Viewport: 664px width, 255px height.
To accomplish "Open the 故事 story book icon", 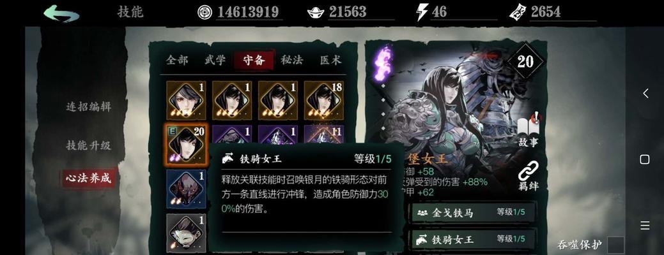I will coord(528,129).
